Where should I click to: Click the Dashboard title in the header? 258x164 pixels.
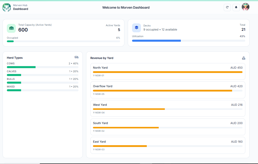[21, 9]
